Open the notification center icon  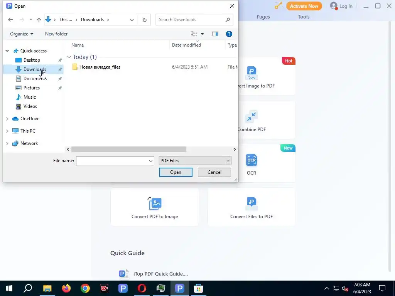tap(382, 288)
